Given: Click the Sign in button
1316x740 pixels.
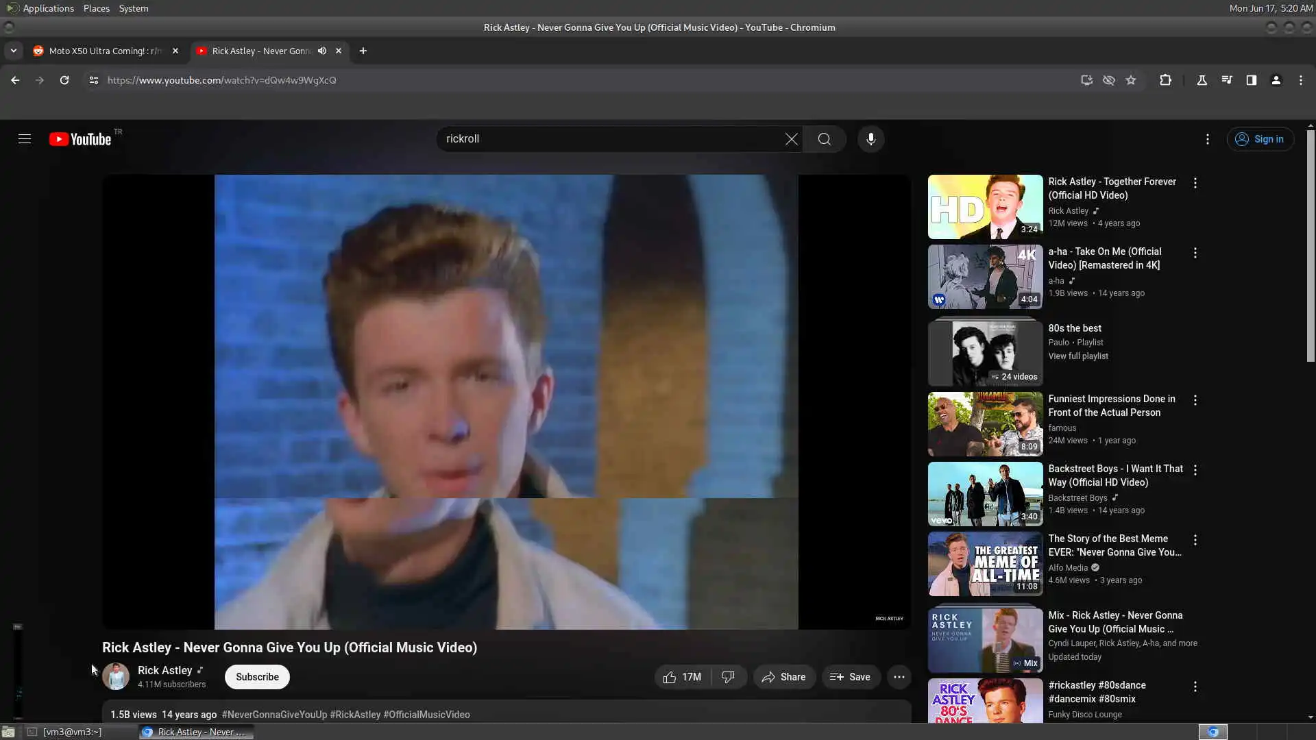Looking at the screenshot, I should (1260, 139).
